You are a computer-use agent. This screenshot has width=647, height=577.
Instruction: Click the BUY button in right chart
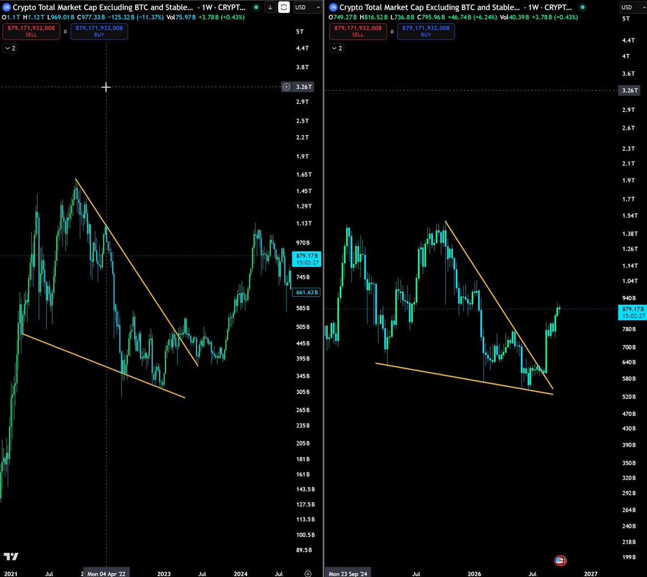(426, 31)
